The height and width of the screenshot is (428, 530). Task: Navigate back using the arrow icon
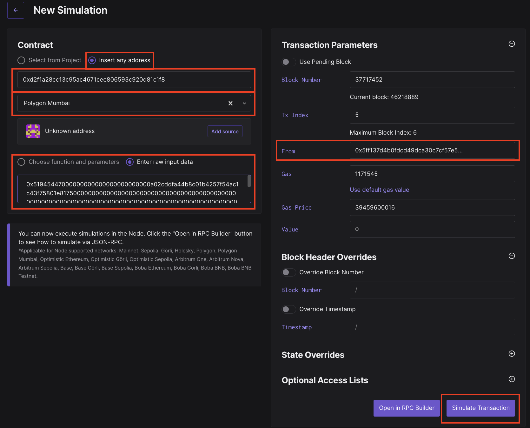[16, 10]
